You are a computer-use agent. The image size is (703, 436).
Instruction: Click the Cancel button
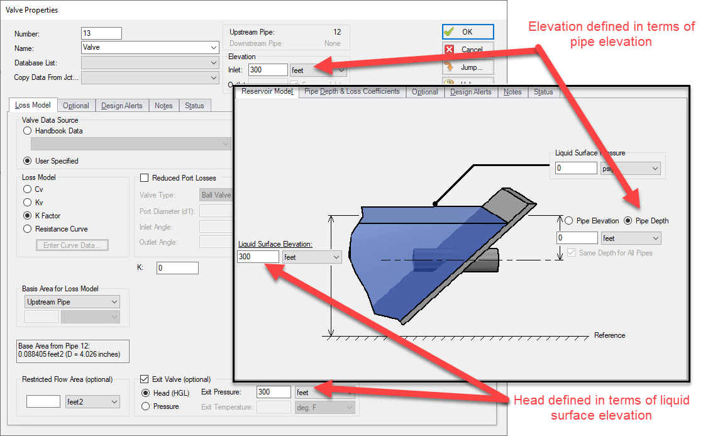[468, 49]
